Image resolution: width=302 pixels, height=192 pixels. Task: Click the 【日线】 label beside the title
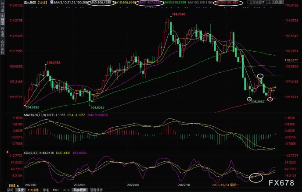pos(43,3)
